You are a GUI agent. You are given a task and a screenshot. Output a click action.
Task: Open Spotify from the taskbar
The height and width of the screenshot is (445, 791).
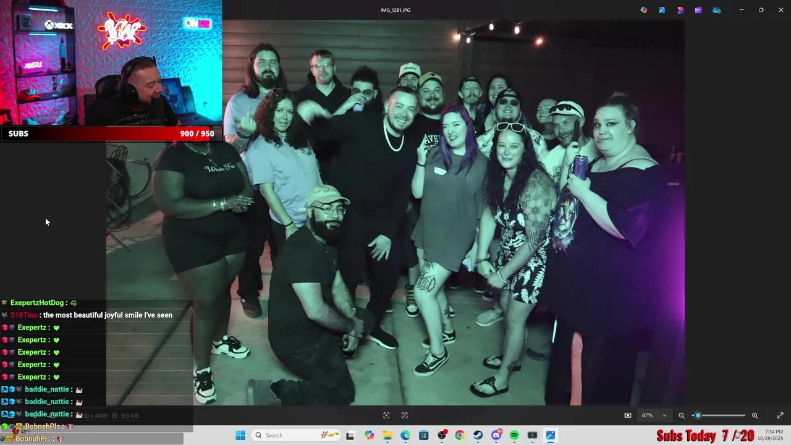tap(514, 435)
